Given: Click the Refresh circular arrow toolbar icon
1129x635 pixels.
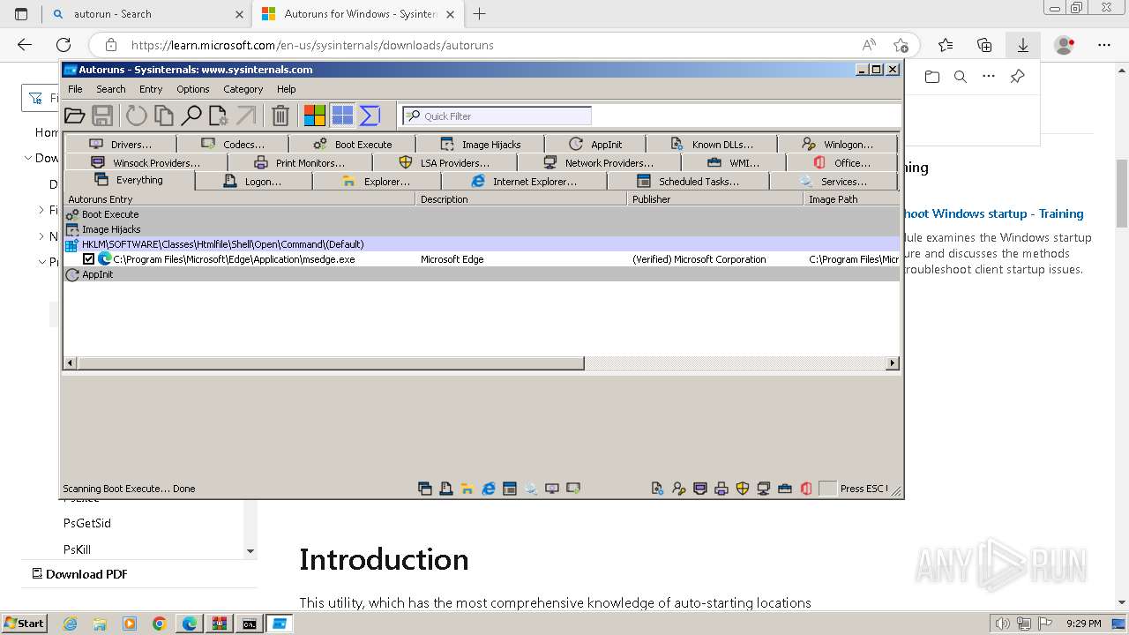Looking at the screenshot, I should coord(136,116).
